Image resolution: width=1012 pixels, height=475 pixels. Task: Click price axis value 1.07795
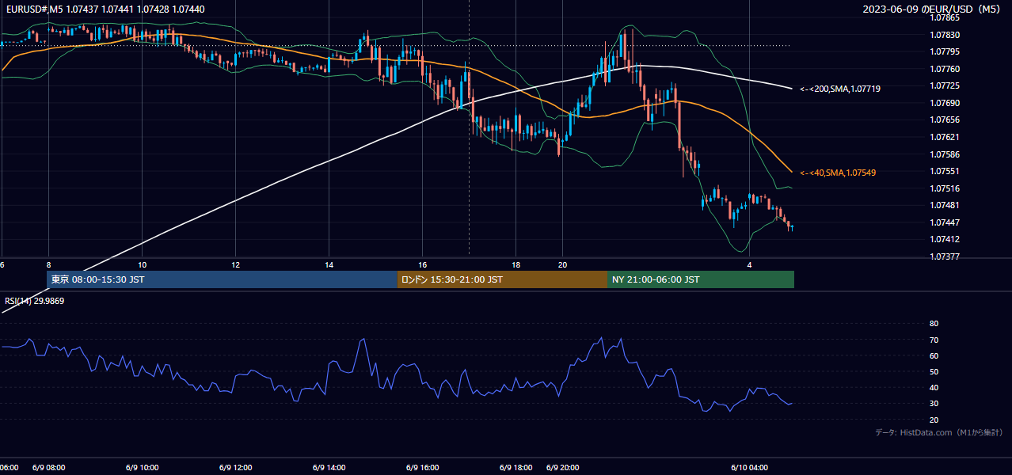pyautogui.click(x=945, y=52)
